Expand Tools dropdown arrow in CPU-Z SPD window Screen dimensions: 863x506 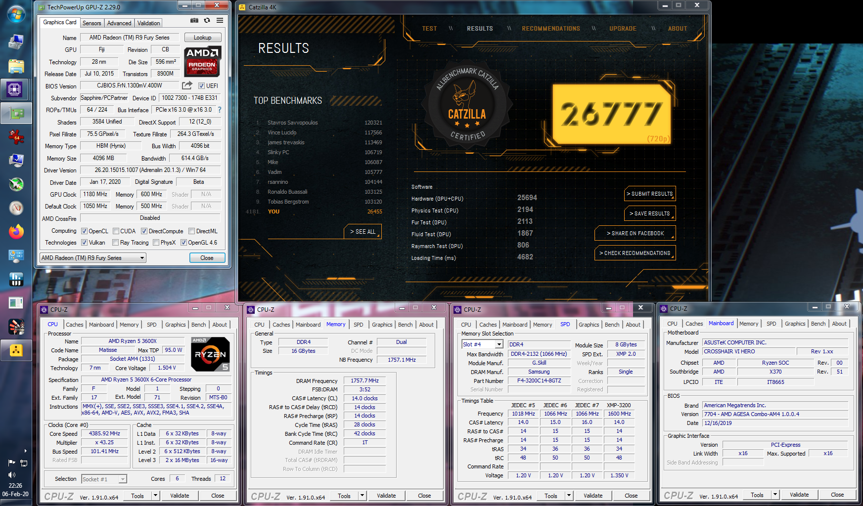tap(569, 496)
